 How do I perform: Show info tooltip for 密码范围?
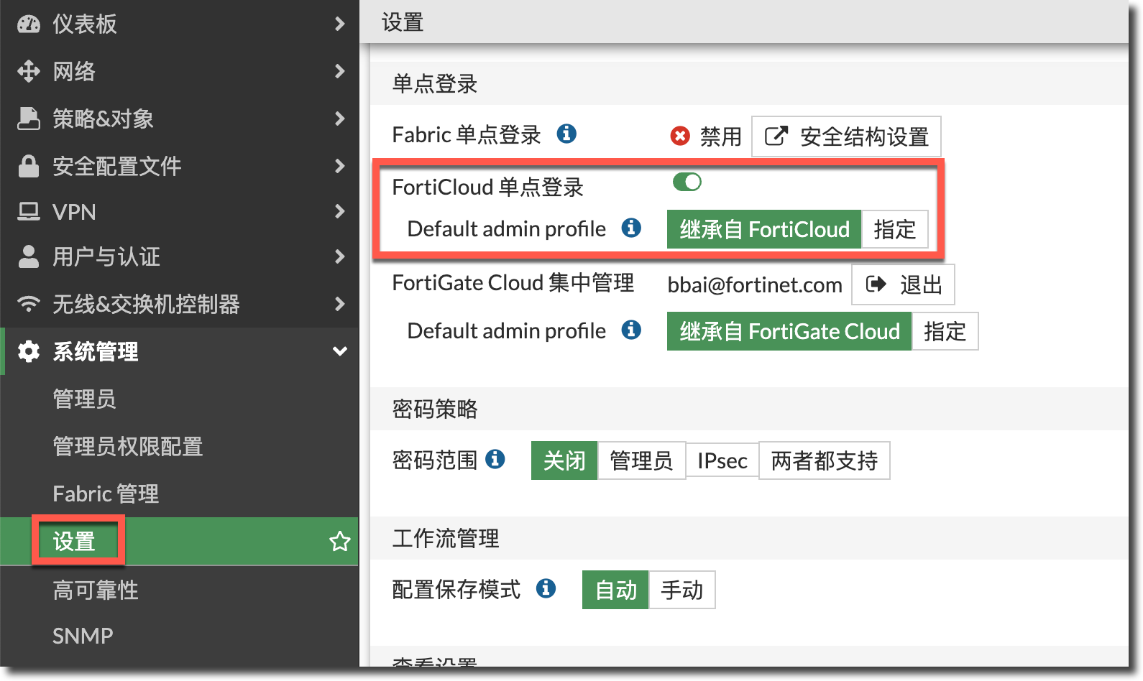coord(495,459)
